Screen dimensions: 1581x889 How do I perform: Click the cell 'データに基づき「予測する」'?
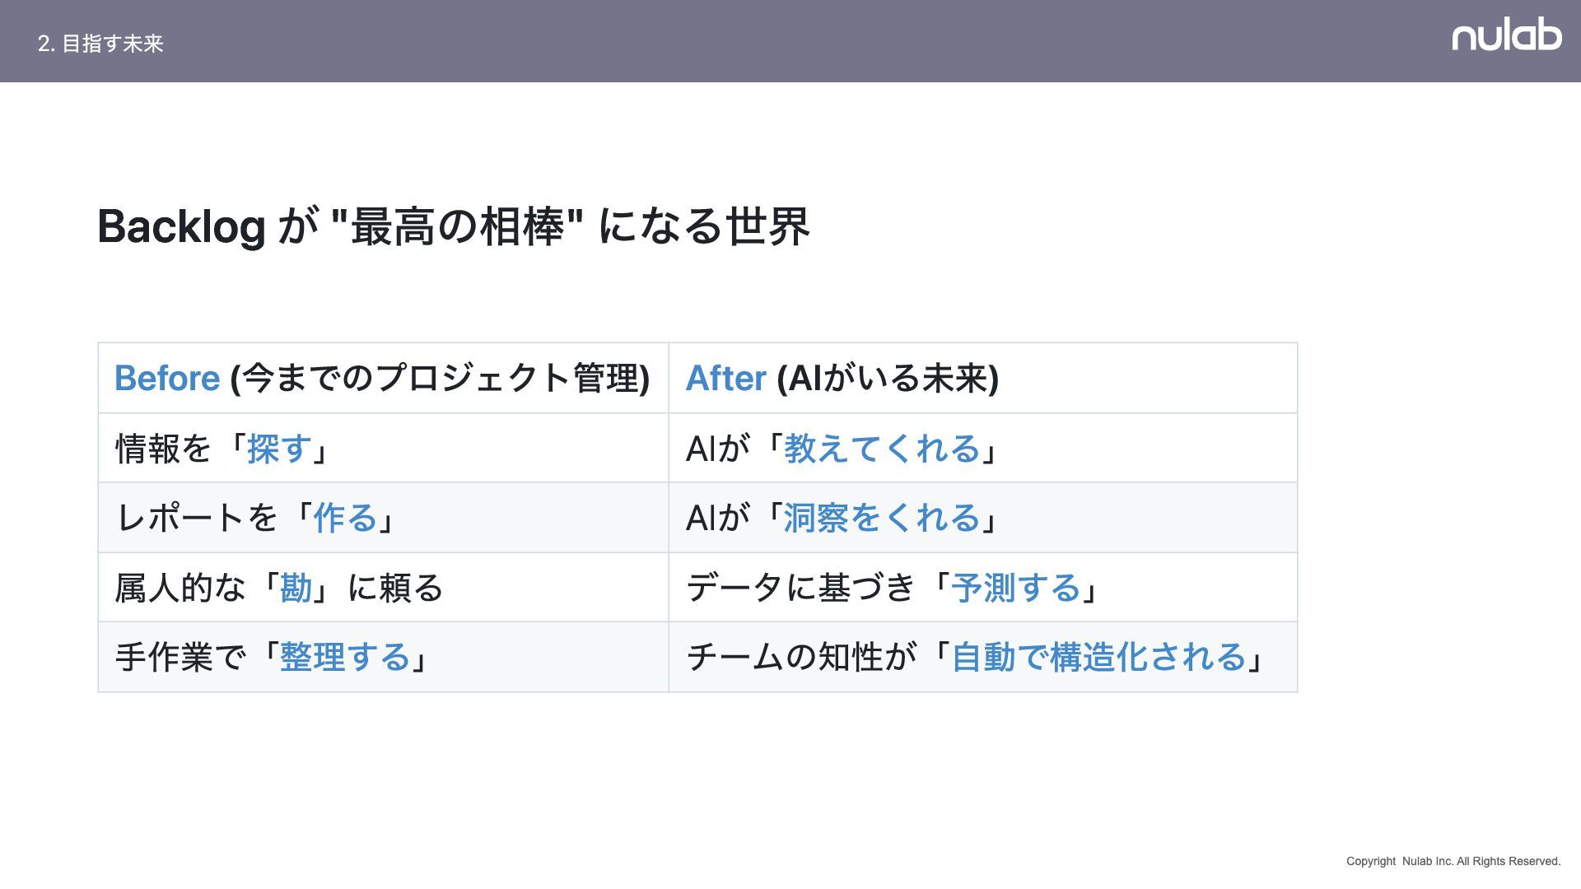click(x=983, y=588)
